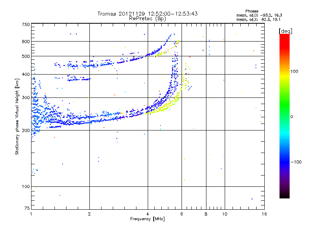Viewport: 311px width, 233px height.
Task: Click the x-axis label '4'
Action: tap(148, 214)
